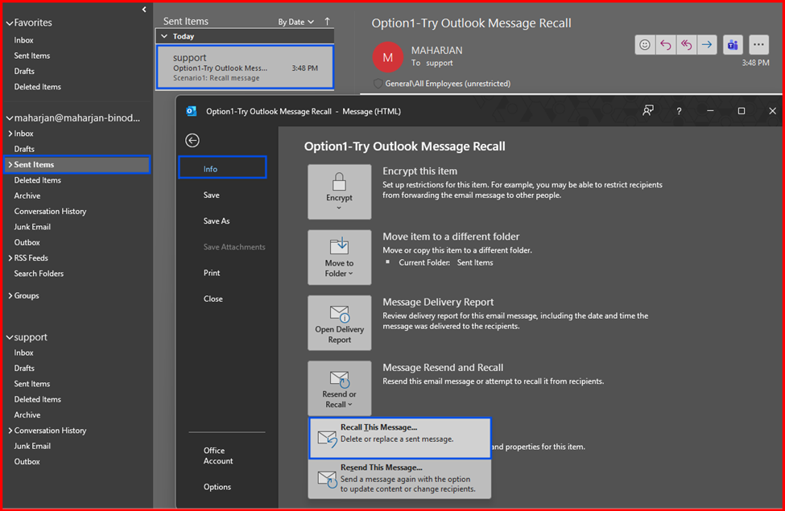Click the Teams share icon
This screenshot has width=785, height=511.
pyautogui.click(x=733, y=45)
